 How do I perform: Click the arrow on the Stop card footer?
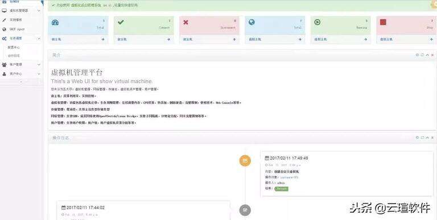coord(431,39)
